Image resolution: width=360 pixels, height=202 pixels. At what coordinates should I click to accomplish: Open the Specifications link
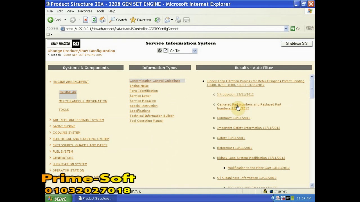[x=140, y=111]
